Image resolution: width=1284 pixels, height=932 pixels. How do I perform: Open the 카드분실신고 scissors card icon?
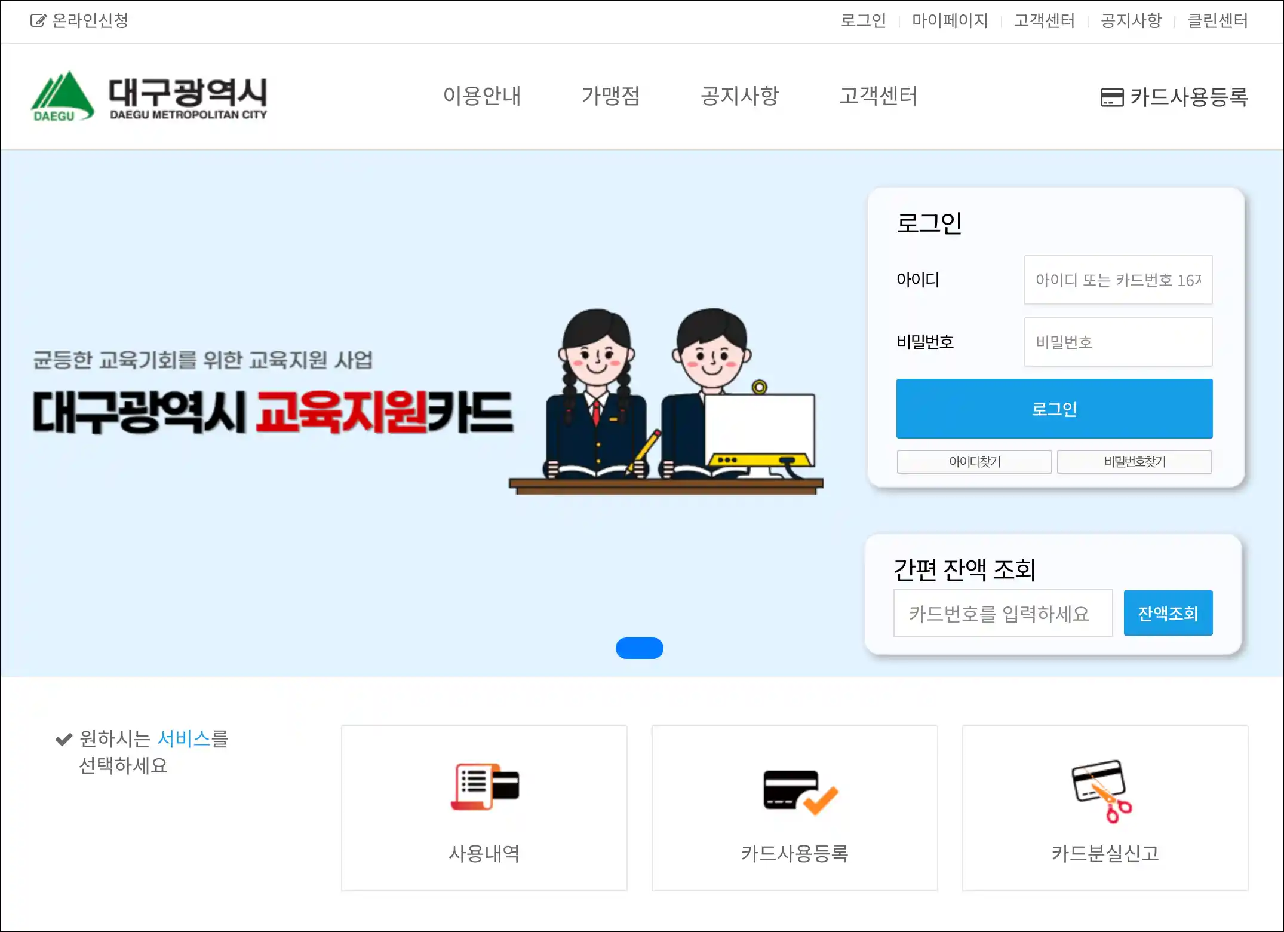(1102, 790)
